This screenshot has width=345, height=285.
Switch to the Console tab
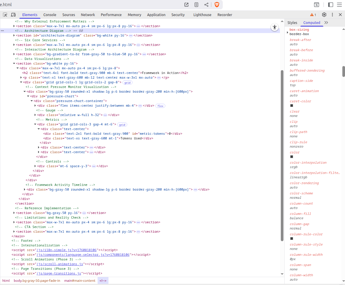pos(50,15)
